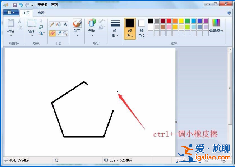Screen dimensions: 235x167
Task: Minimize the Paint window
Action: (x=208, y=4)
